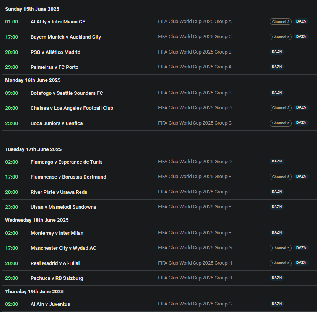
Task: Click Channel 5 badge for Real Madrid v Al-Hilal
Action: point(280,263)
